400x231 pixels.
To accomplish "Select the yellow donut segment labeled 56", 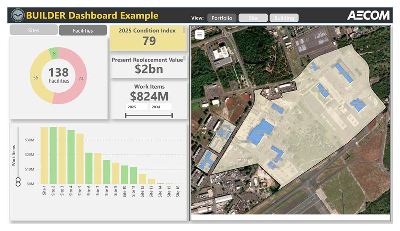I will coord(36,78).
